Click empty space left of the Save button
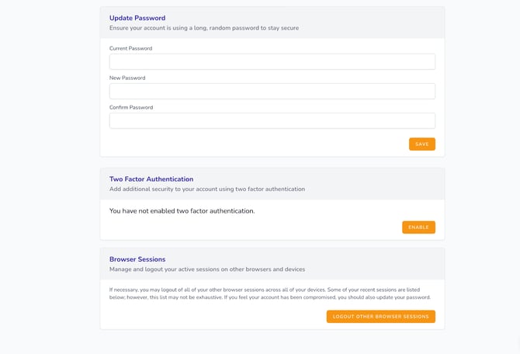 tap(256, 144)
